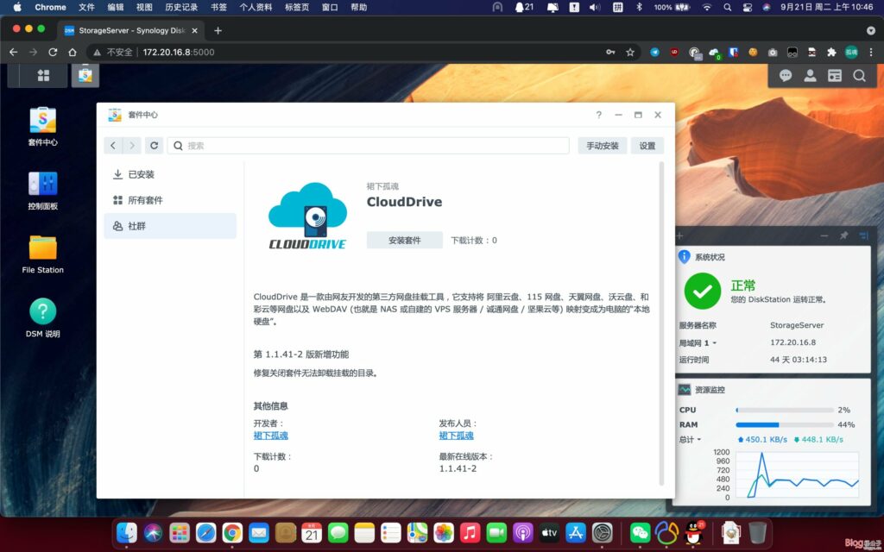884x552 pixels.
Task: Click the CloudDrive package logo
Action: point(308,216)
